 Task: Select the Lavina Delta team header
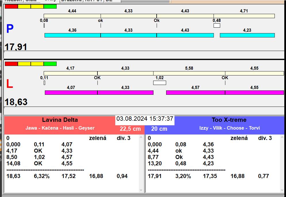pyautogui.click(x=60, y=120)
